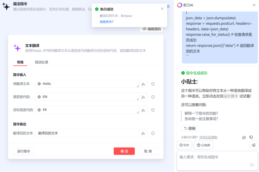Click the 运行指令 button
Image resolution: width=259 pixels, height=172 pixels.
24,151
